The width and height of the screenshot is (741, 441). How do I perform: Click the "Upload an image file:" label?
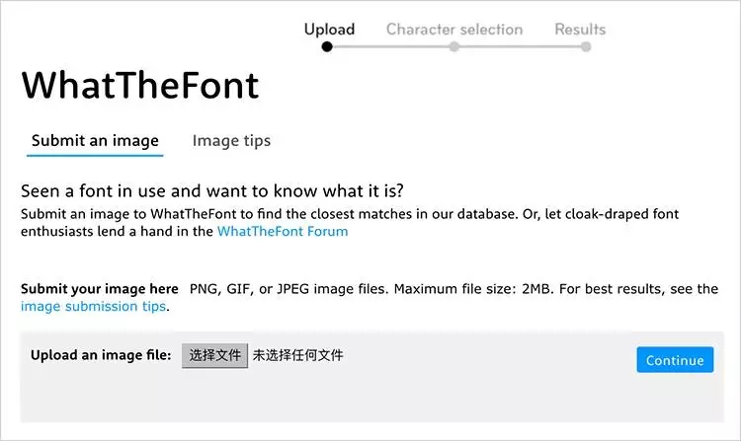coord(102,355)
